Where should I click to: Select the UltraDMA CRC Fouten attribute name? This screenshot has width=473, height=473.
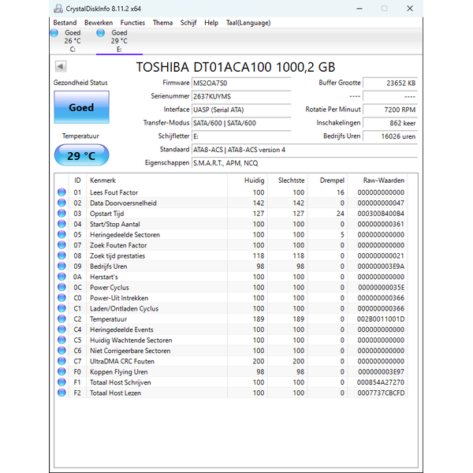coord(122,361)
